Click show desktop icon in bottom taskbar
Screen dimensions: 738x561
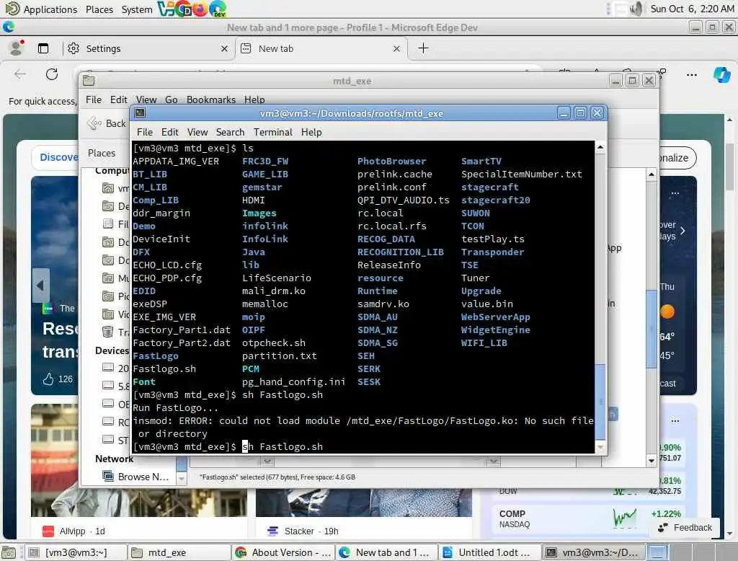9,552
